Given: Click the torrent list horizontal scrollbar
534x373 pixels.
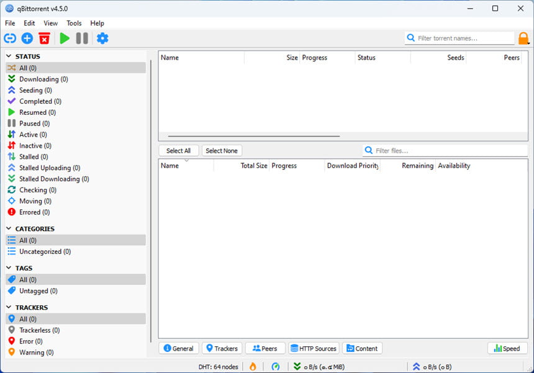Looking at the screenshot, I should pyautogui.click(x=254, y=136).
